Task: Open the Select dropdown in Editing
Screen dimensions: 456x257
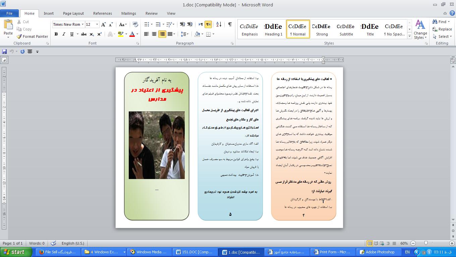Action: (442, 36)
